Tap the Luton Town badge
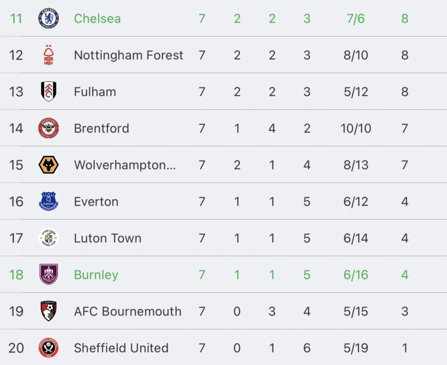The height and width of the screenshot is (365, 447). tap(48, 238)
